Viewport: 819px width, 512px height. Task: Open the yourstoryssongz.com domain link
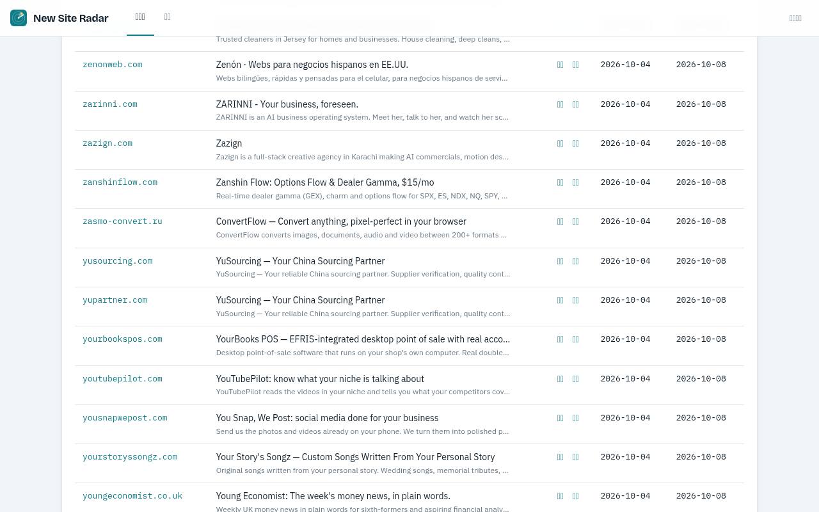click(130, 457)
